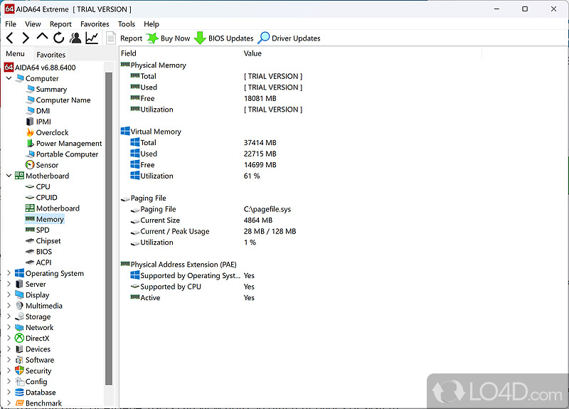569x409 pixels.
Task: Collapse the Motherboard tree node
Action: pyautogui.click(x=9, y=176)
